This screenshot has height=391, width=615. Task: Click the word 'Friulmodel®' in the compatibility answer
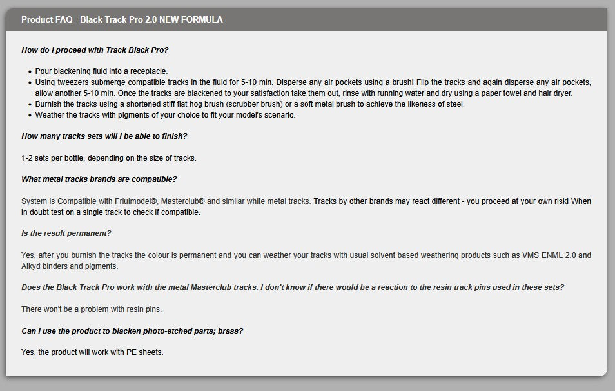141,201
